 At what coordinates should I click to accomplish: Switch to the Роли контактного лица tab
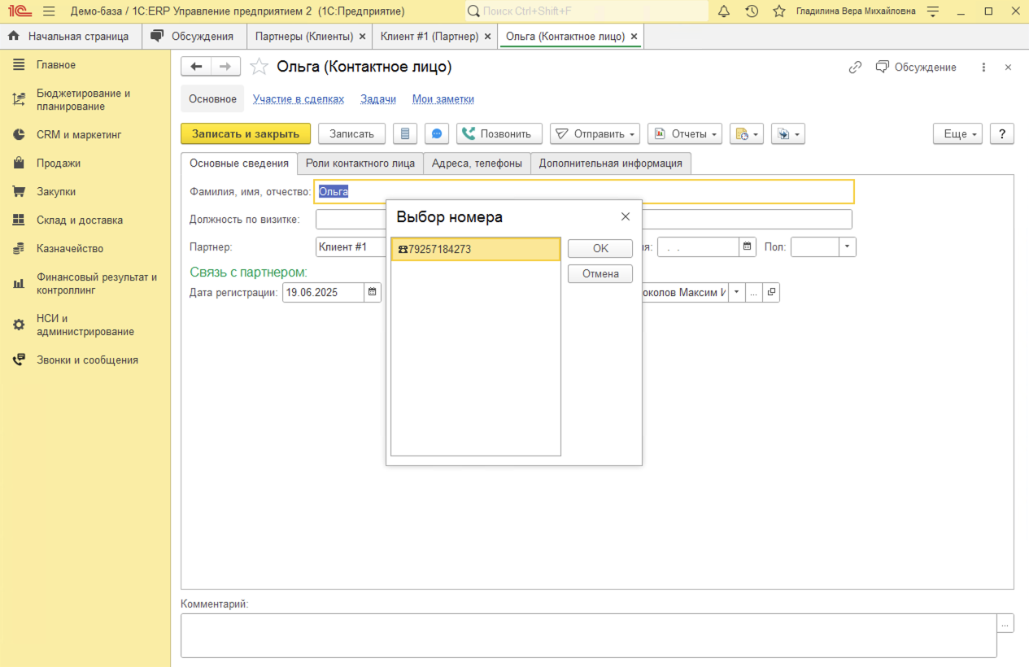click(x=360, y=163)
